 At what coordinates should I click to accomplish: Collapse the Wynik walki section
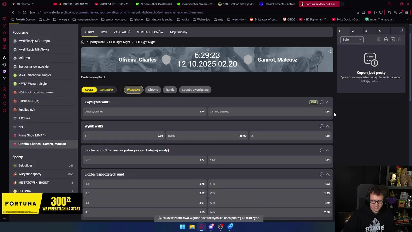[x=328, y=126]
